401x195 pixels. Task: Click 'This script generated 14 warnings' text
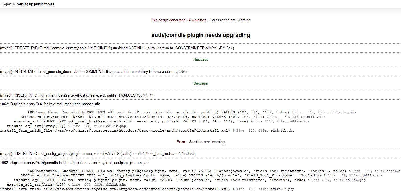tap(178, 20)
